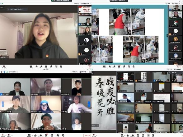Check the shield security icon above the nine-person grid

pyautogui.click(x=4, y=72)
